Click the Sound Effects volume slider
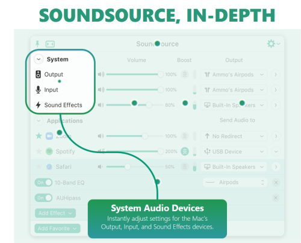Screen dimensions: 301x243 135,105
